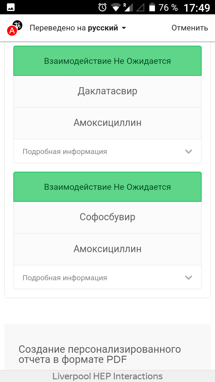Tap the Wi-Fi signal status icon
The width and height of the screenshot is (215, 382).
116,7
